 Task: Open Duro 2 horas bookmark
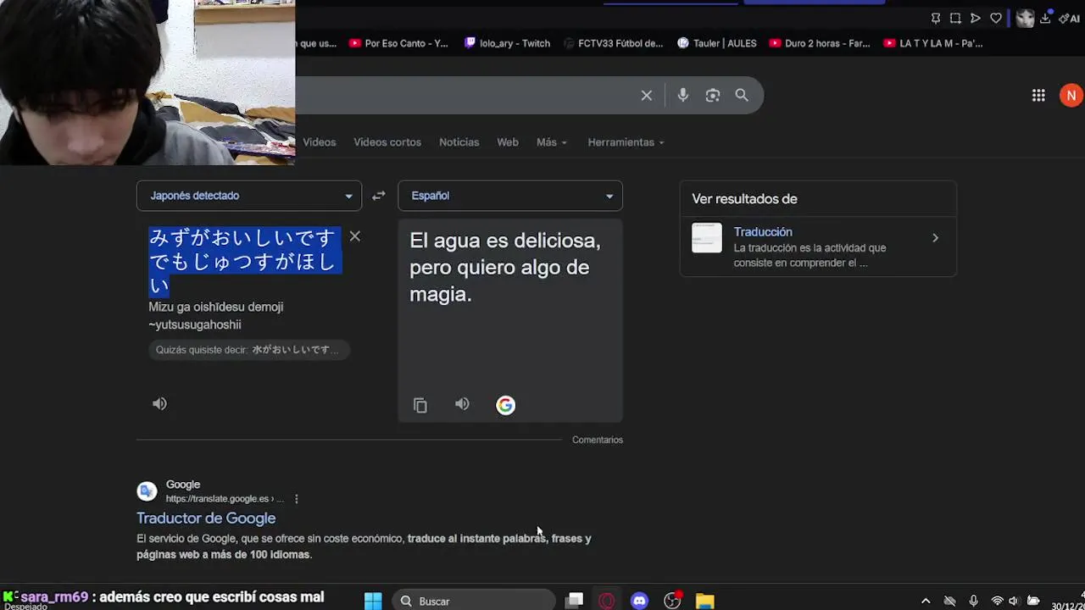pyautogui.click(x=820, y=43)
